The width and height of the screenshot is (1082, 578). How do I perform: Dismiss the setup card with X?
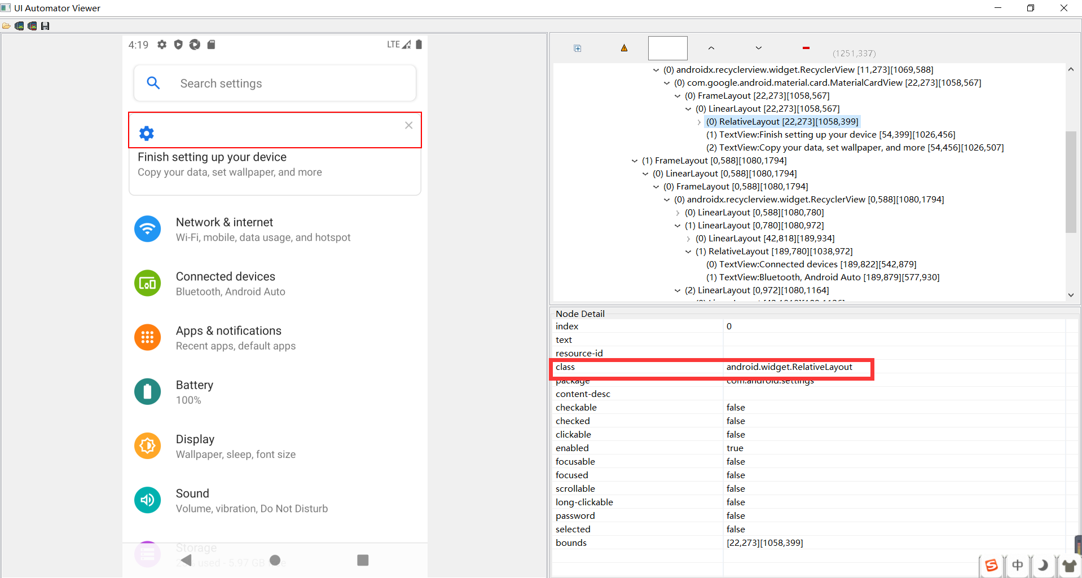click(x=409, y=125)
